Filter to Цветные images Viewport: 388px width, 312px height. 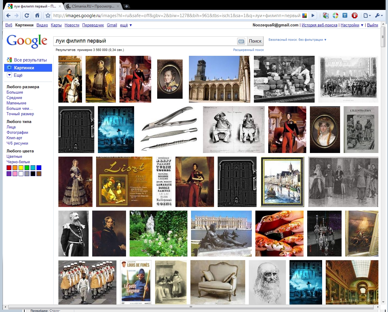pyautogui.click(x=14, y=157)
